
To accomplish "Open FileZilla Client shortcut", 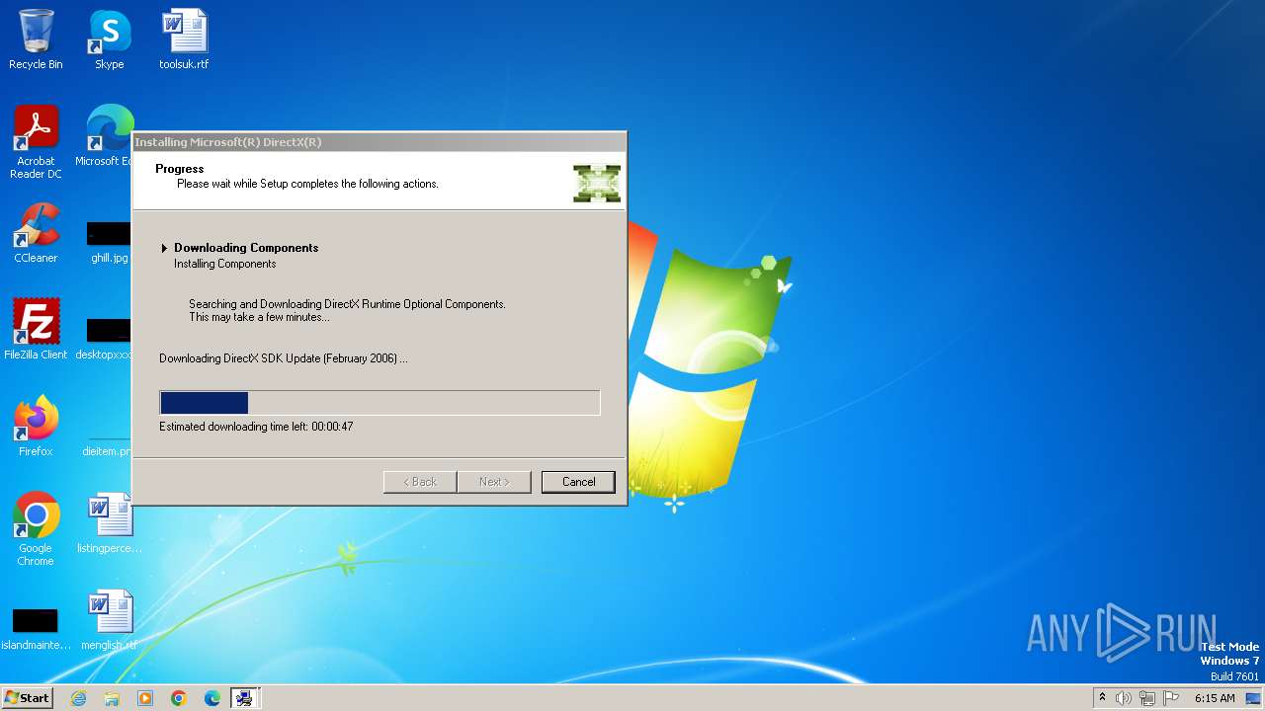I will 36,330.
